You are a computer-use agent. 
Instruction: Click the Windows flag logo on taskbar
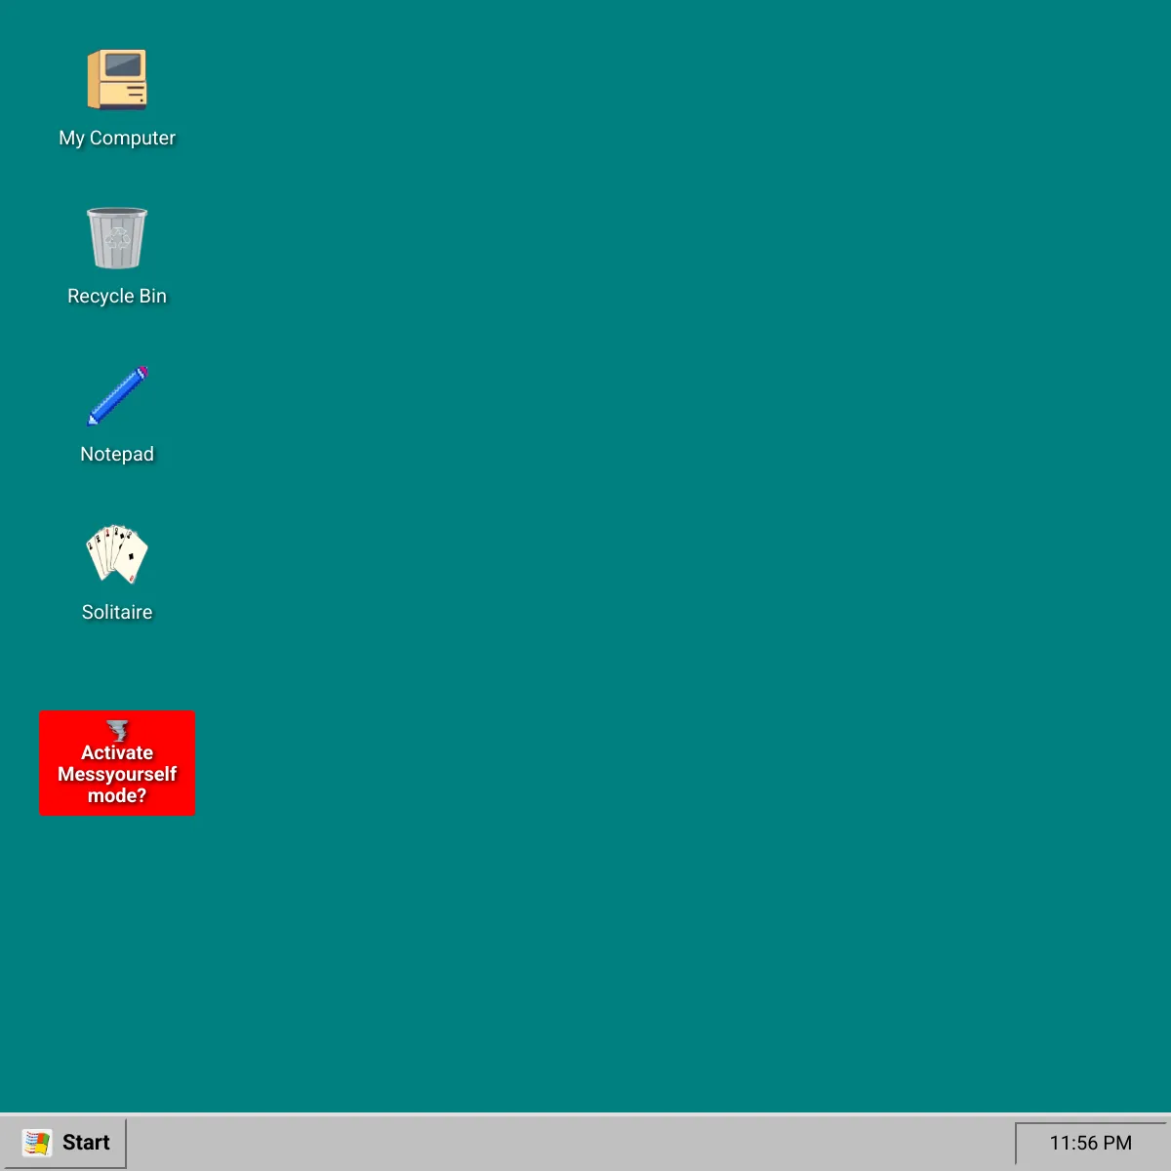(37, 1143)
